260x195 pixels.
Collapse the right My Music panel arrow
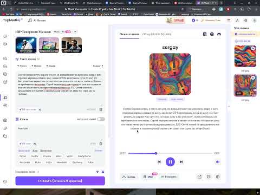click(x=229, y=106)
